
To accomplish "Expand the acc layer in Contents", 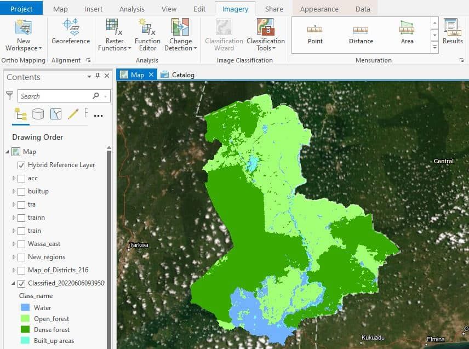I will click(x=14, y=178).
